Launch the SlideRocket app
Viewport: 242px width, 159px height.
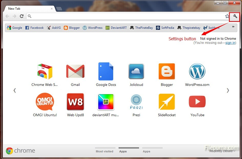pyautogui.click(x=167, y=102)
